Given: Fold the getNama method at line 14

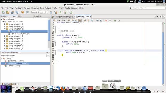Looking at the screenshot, I should 55,42.
